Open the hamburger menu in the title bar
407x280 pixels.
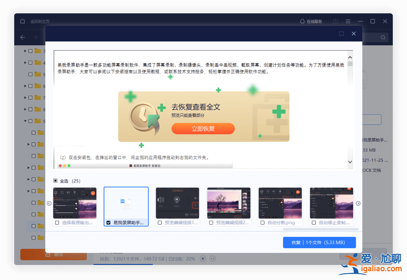click(x=348, y=21)
